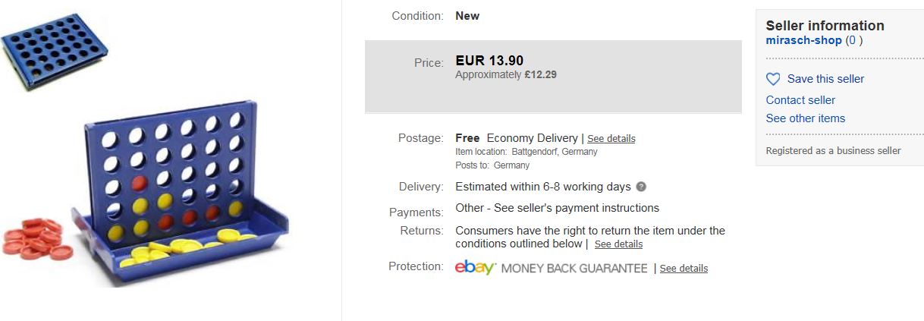Click Economy Delivery postage text
The image size is (924, 321).
coord(532,138)
